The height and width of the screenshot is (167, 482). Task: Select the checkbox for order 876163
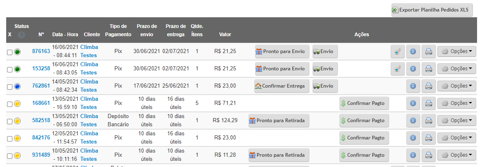pos(9,52)
